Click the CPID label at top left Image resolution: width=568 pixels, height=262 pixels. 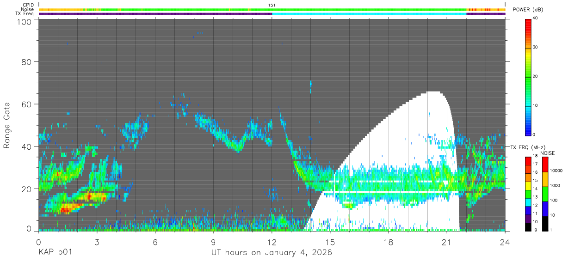coord(29,5)
